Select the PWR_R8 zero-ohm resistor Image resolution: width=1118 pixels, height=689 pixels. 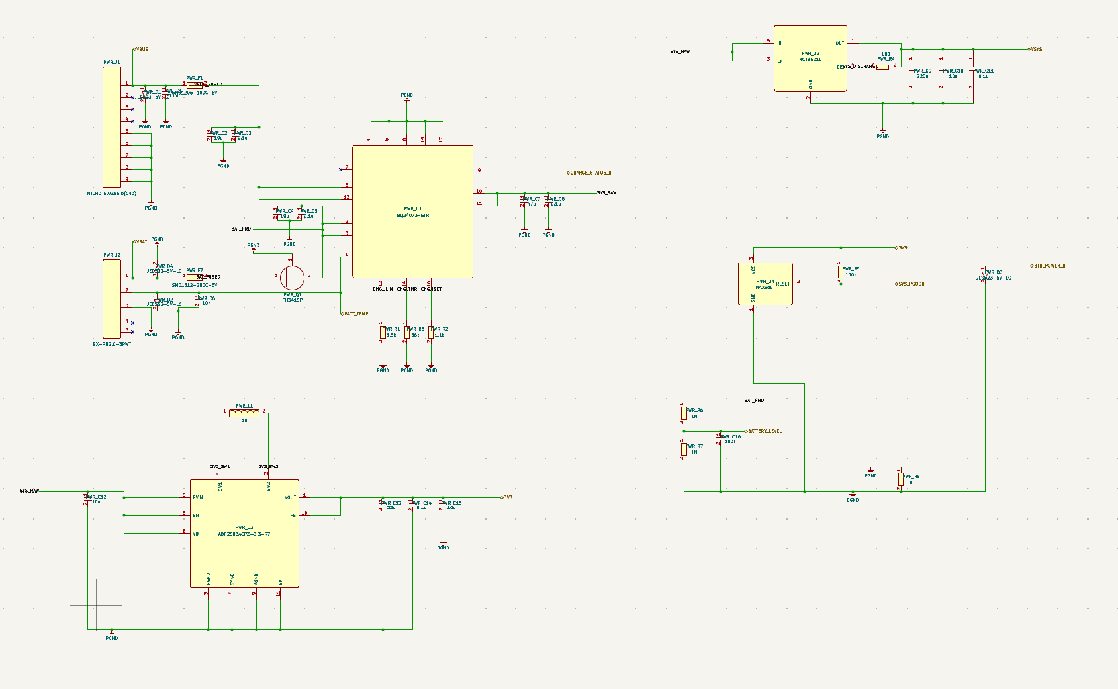[901, 479]
